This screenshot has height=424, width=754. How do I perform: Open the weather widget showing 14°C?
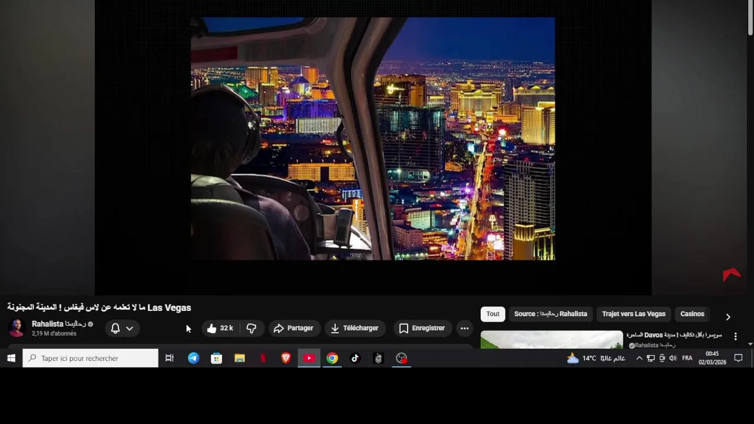tap(596, 358)
